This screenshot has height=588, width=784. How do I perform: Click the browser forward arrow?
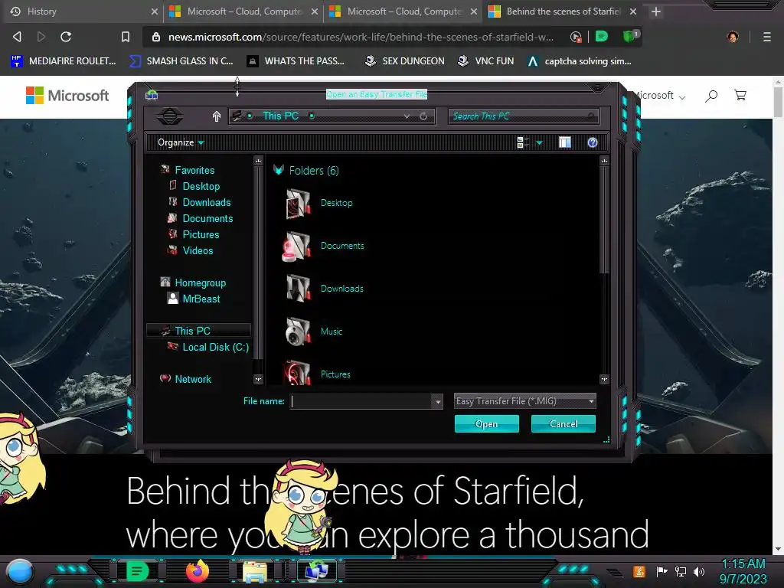pos(41,37)
